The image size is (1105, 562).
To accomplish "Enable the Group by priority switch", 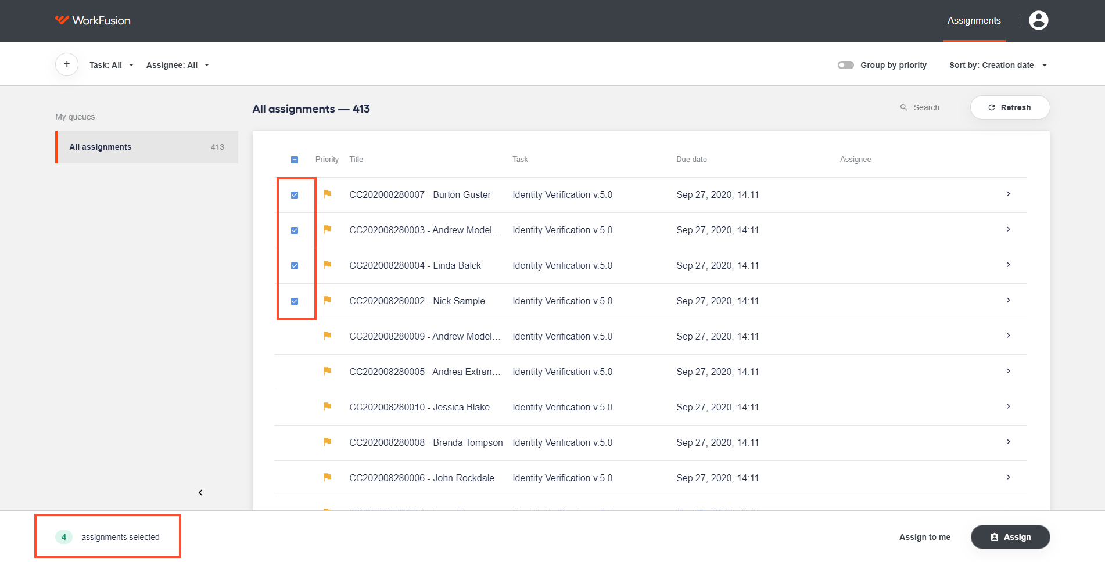I will 845,65.
